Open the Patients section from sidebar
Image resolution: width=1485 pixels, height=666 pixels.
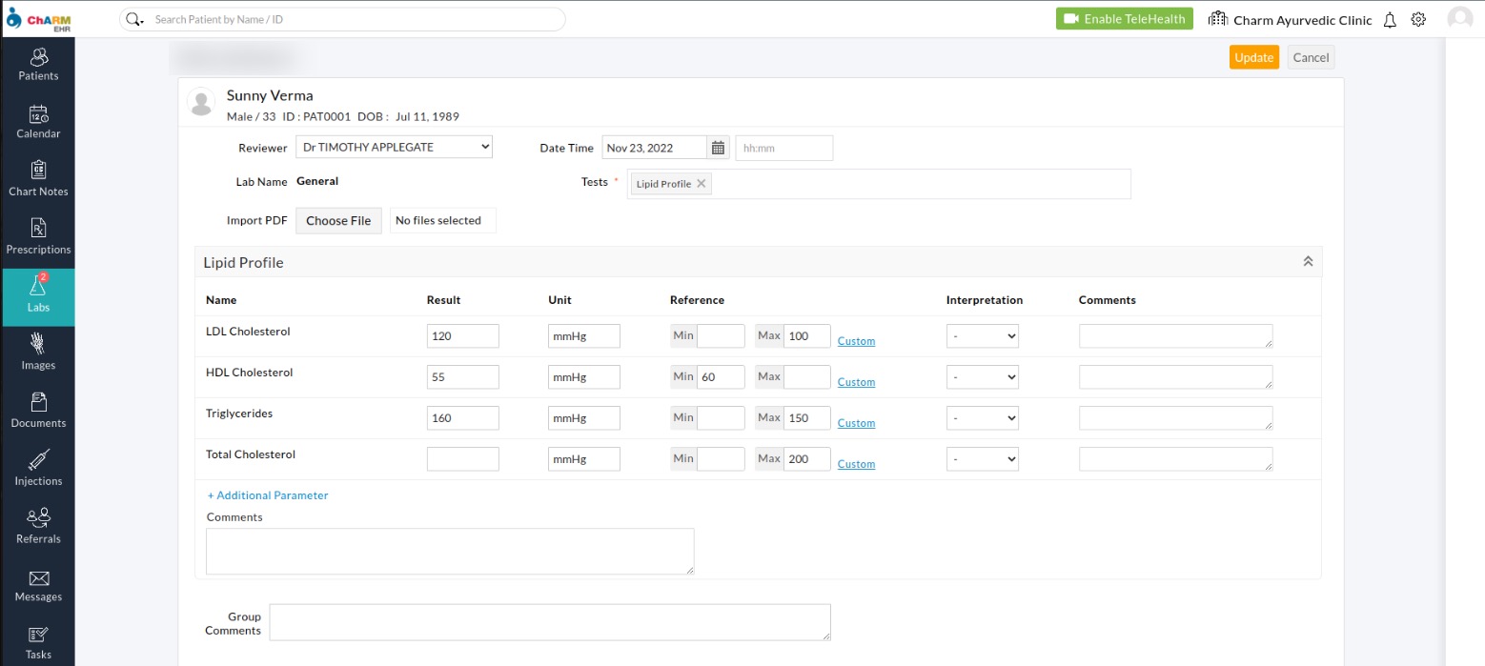(38, 65)
